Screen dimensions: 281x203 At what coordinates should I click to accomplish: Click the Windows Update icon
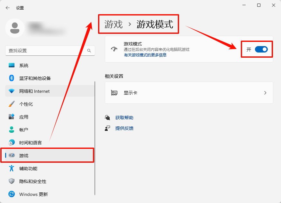click(x=12, y=194)
